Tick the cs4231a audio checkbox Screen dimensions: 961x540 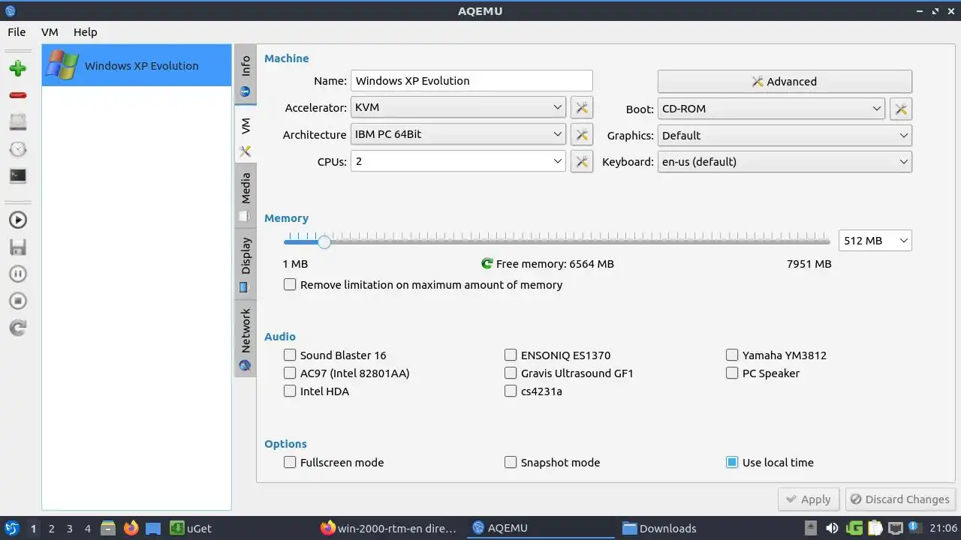pos(533,391)
